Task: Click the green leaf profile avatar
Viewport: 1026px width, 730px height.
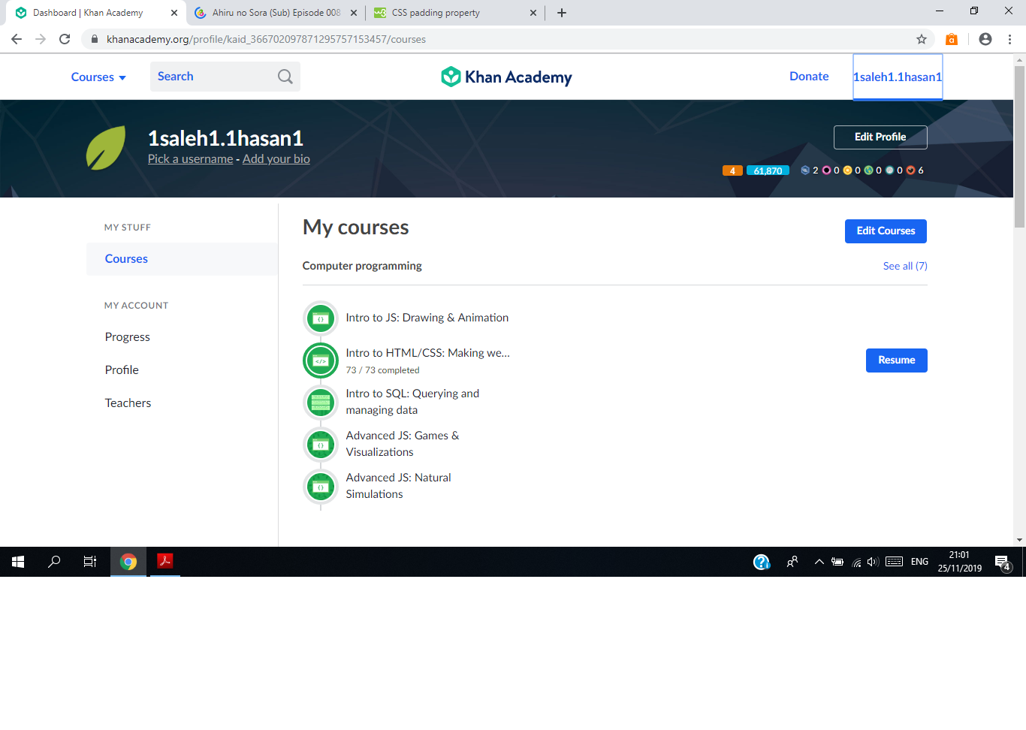Action: pos(106,147)
